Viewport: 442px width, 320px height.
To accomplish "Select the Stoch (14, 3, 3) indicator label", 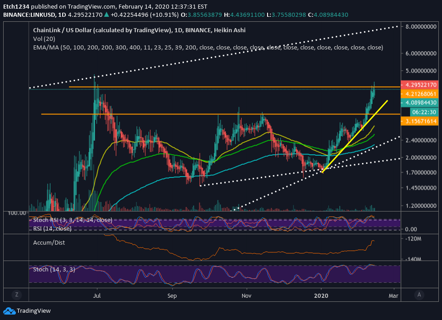I will (x=54, y=270).
